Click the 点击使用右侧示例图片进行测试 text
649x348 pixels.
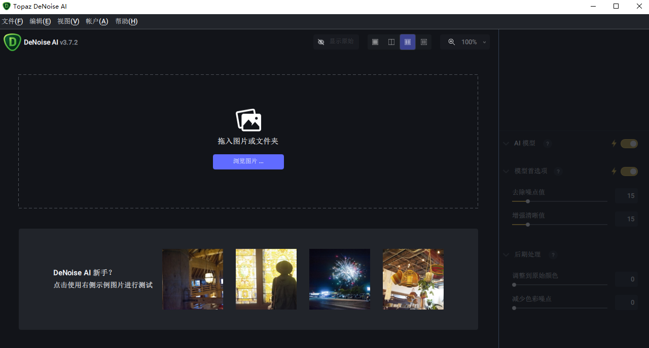[103, 285]
